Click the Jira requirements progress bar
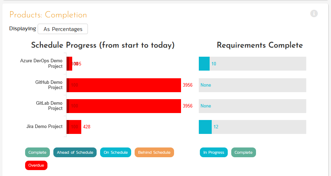The width and height of the screenshot is (331, 176). click(x=205, y=127)
